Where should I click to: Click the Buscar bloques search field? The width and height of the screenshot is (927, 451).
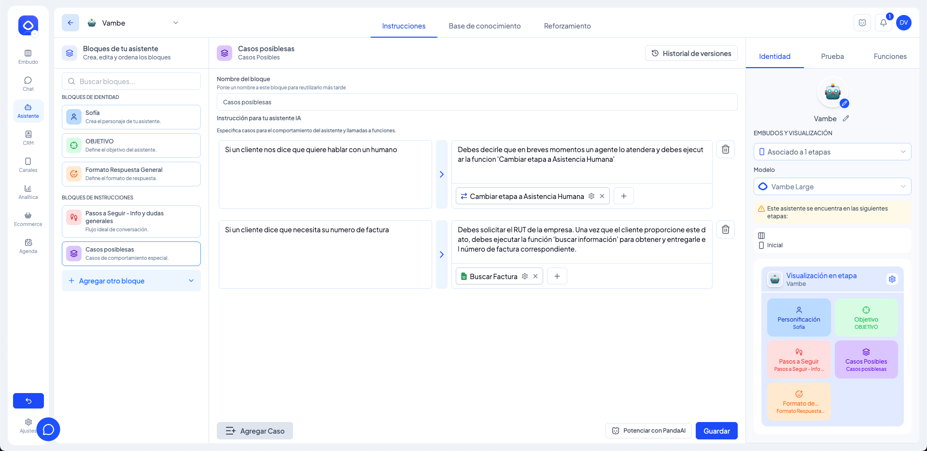pyautogui.click(x=131, y=81)
